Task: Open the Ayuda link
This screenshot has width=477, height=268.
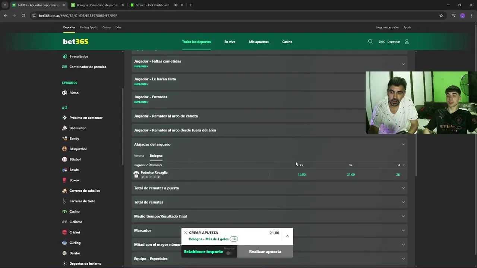Action: point(407,27)
